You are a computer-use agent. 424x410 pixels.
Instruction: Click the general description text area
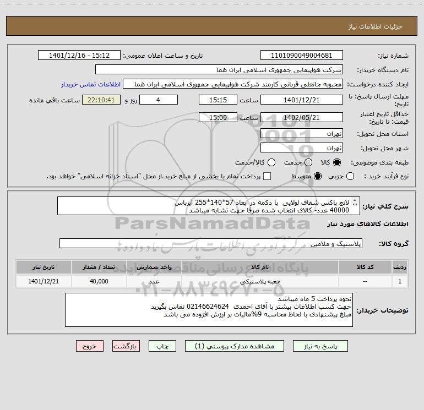coord(209,206)
